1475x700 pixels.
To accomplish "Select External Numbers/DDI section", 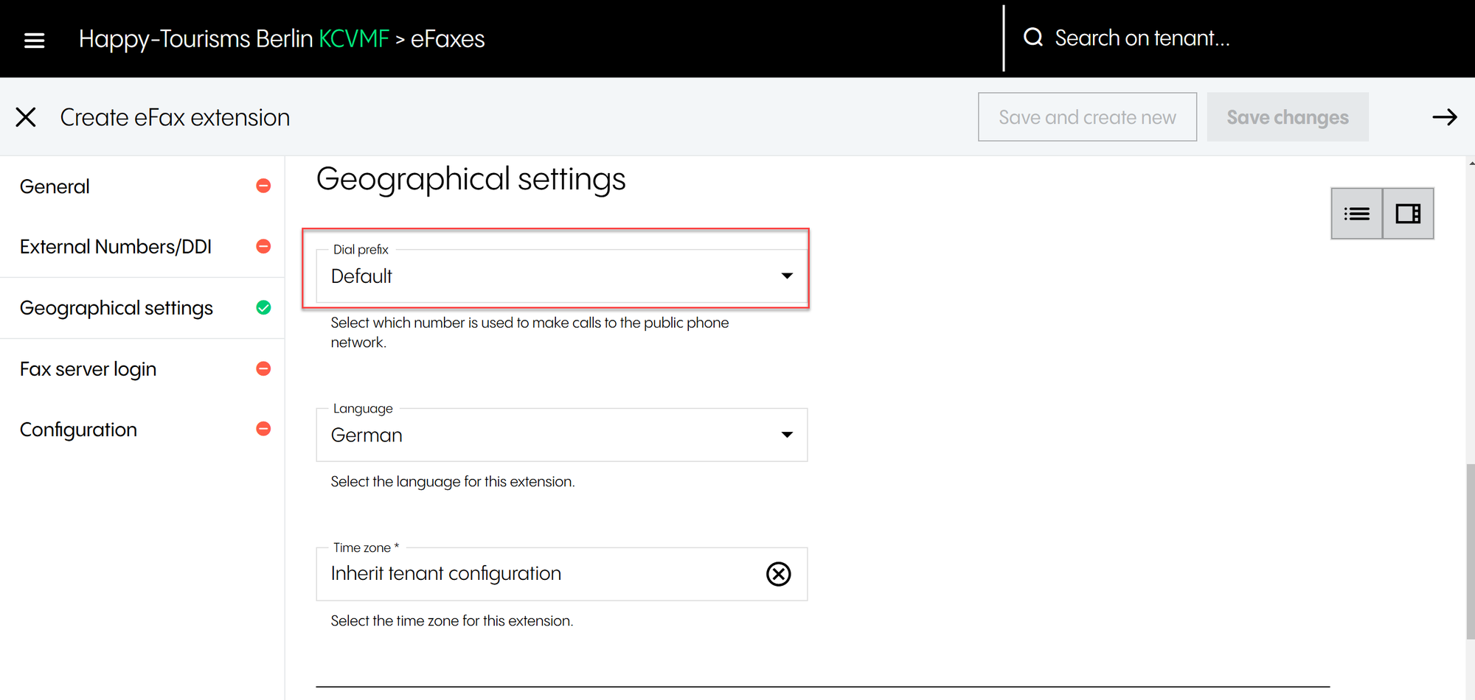I will point(116,247).
